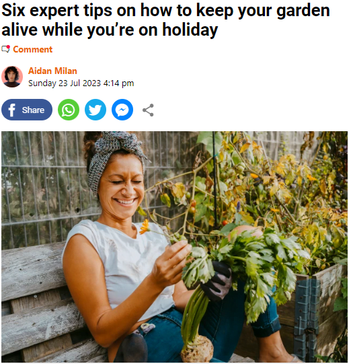Click the comment speech bubble icon
Screen dimensions: 349x364
(x=6, y=49)
